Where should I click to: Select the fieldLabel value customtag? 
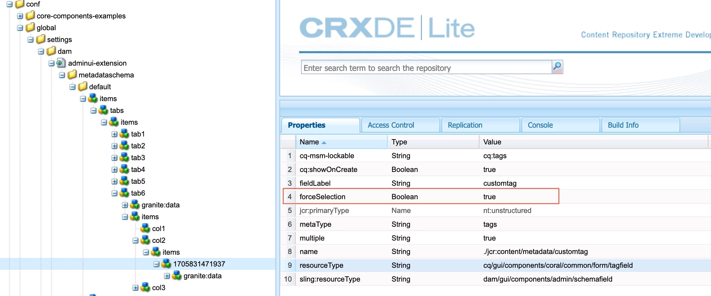click(500, 183)
